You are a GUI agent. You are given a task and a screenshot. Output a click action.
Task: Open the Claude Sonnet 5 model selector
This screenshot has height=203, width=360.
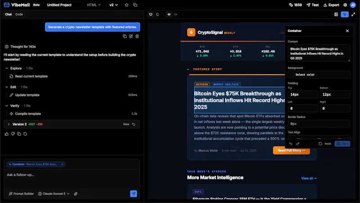click(54, 194)
